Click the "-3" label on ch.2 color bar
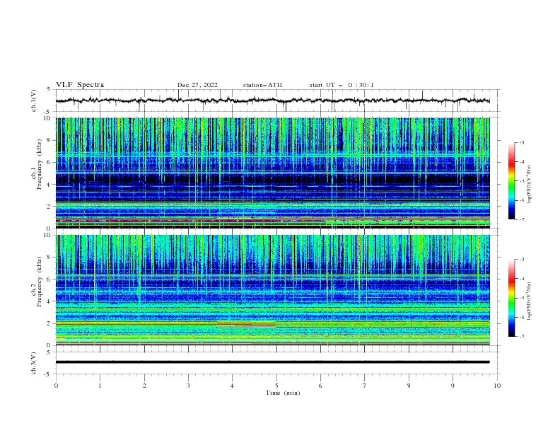Viewport: 560px width, 433px height. click(x=521, y=260)
